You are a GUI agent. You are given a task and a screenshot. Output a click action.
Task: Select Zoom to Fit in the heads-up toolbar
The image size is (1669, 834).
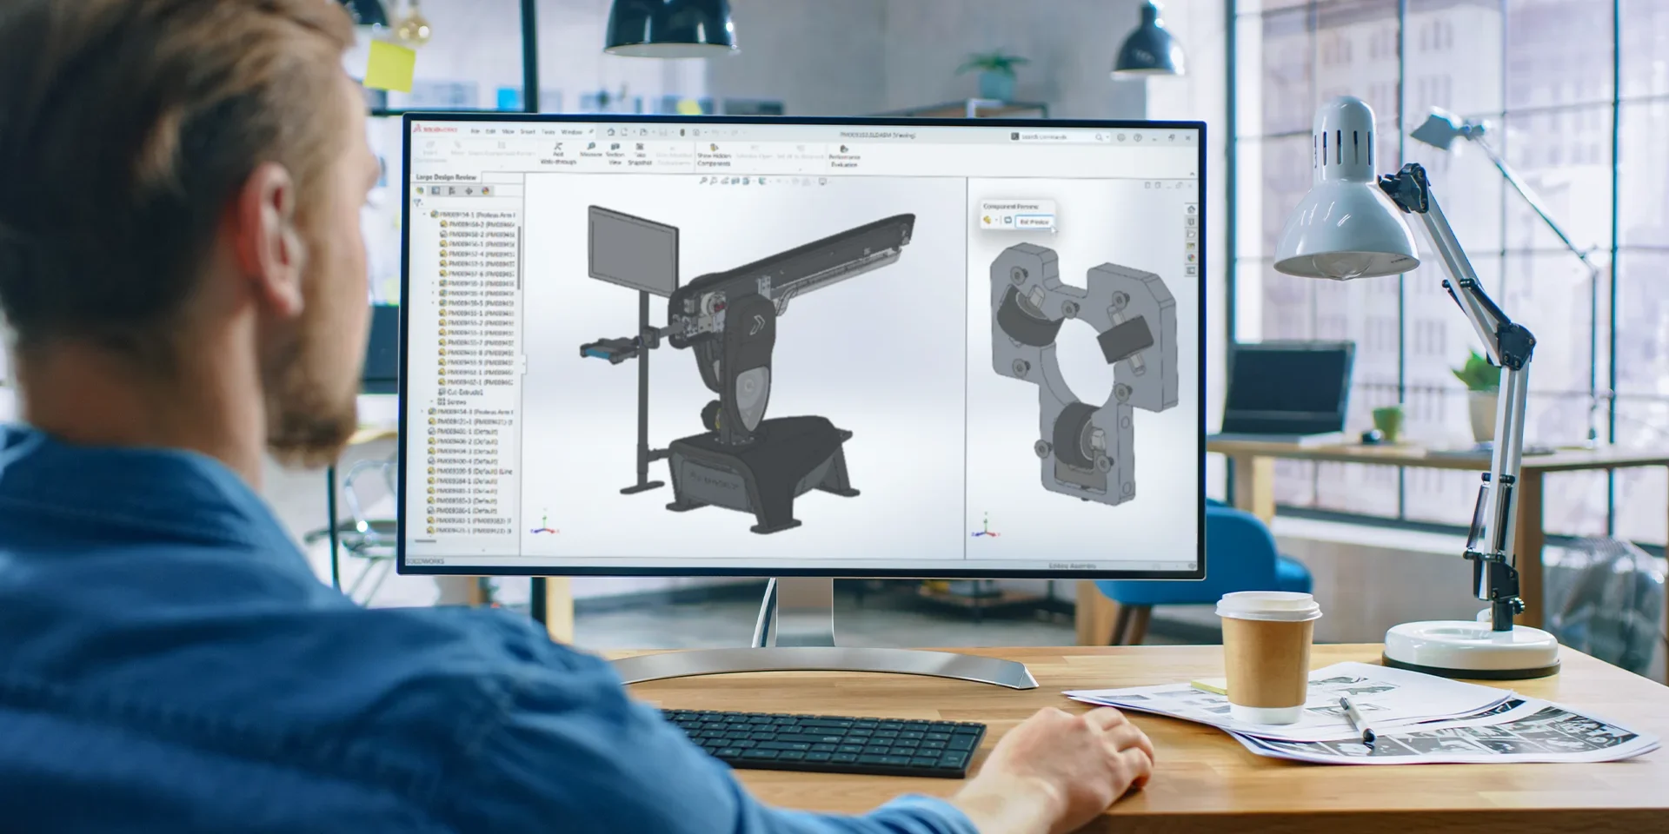coord(702,181)
